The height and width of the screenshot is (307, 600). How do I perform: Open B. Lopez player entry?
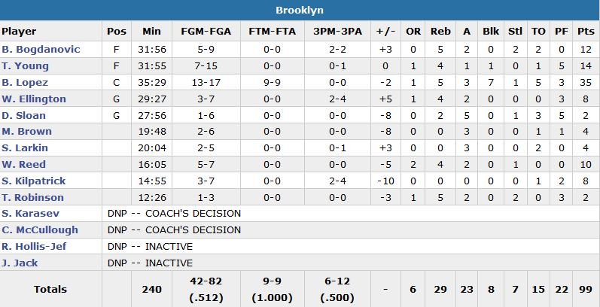(x=26, y=82)
